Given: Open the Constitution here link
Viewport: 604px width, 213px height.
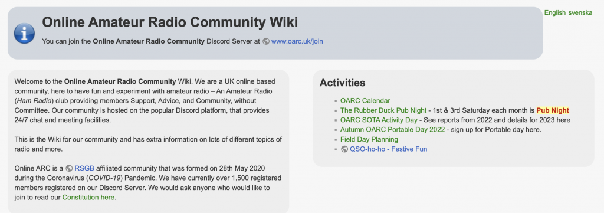Looking at the screenshot, I should pos(88,198).
